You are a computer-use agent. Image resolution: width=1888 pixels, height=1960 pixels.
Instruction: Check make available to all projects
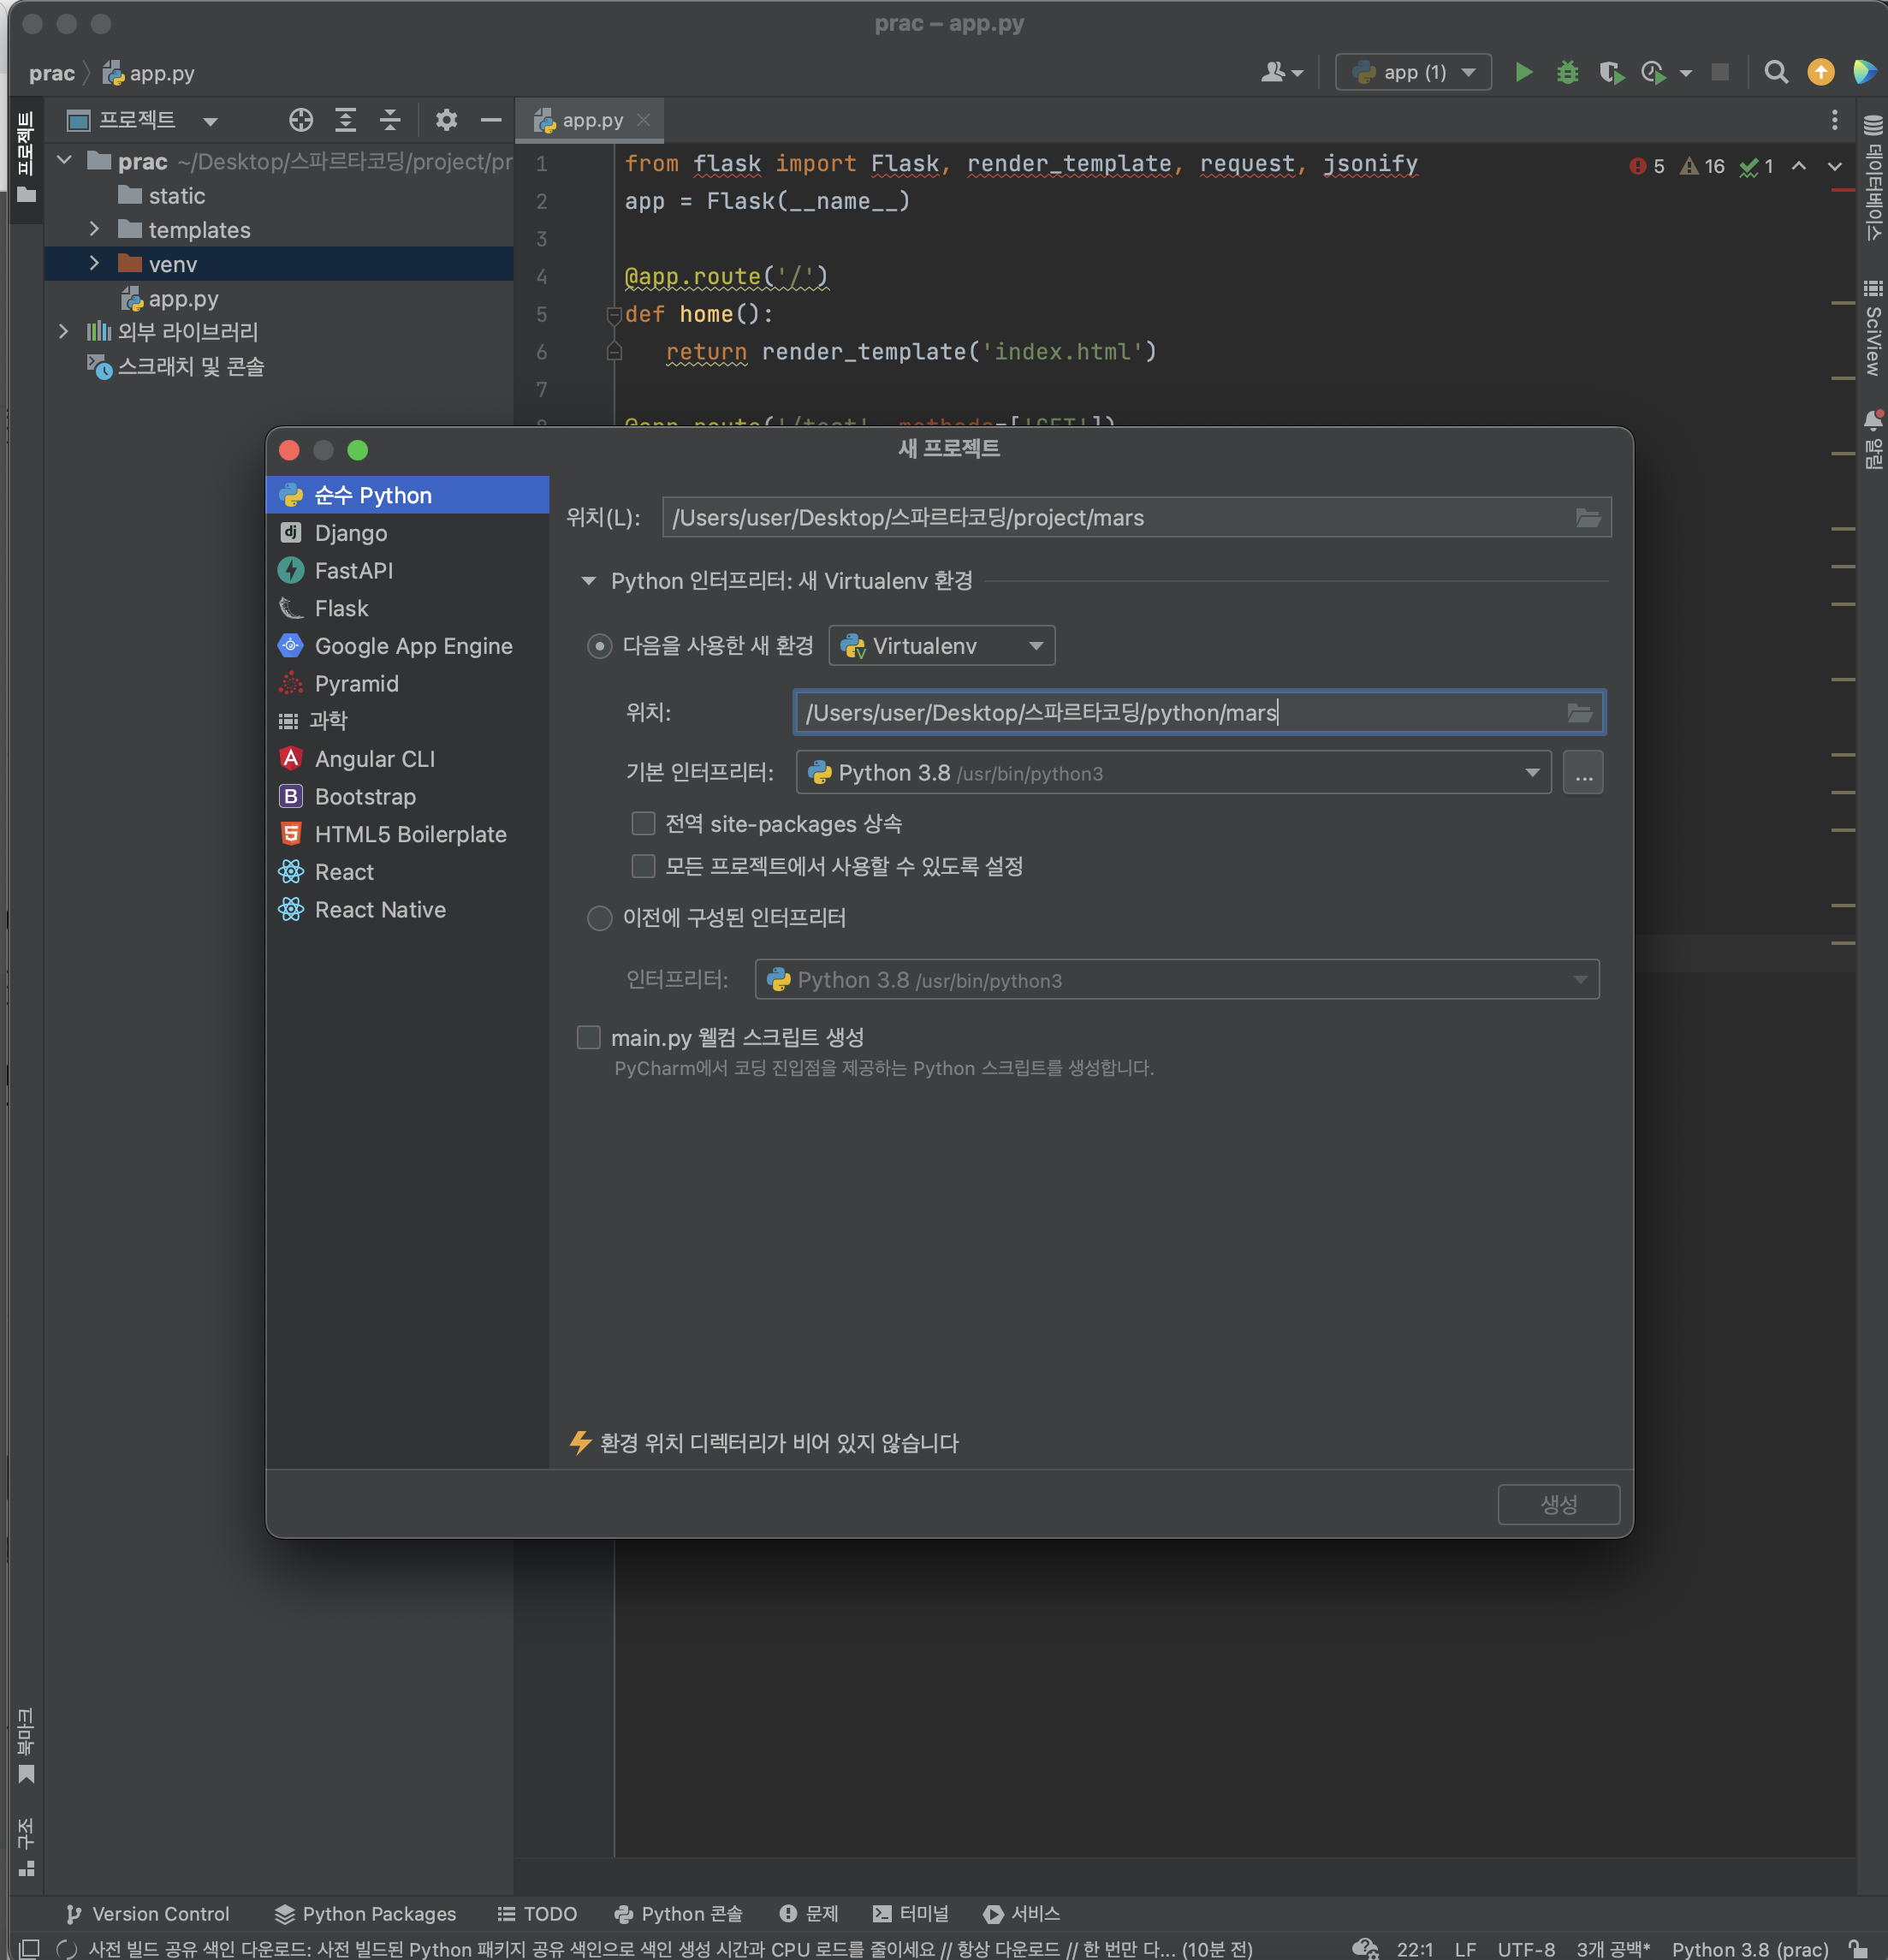[643, 866]
